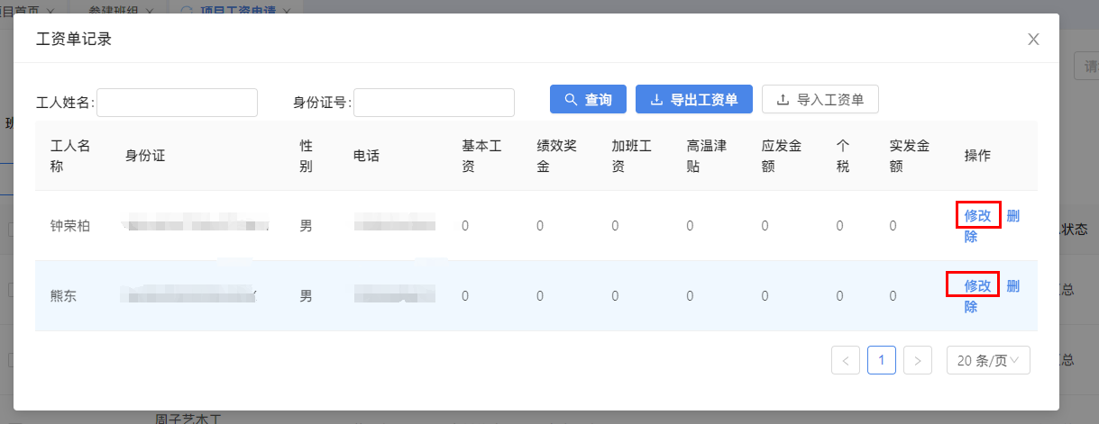Switch to the 参建班组 tab
1099x424 pixels.
click(112, 11)
